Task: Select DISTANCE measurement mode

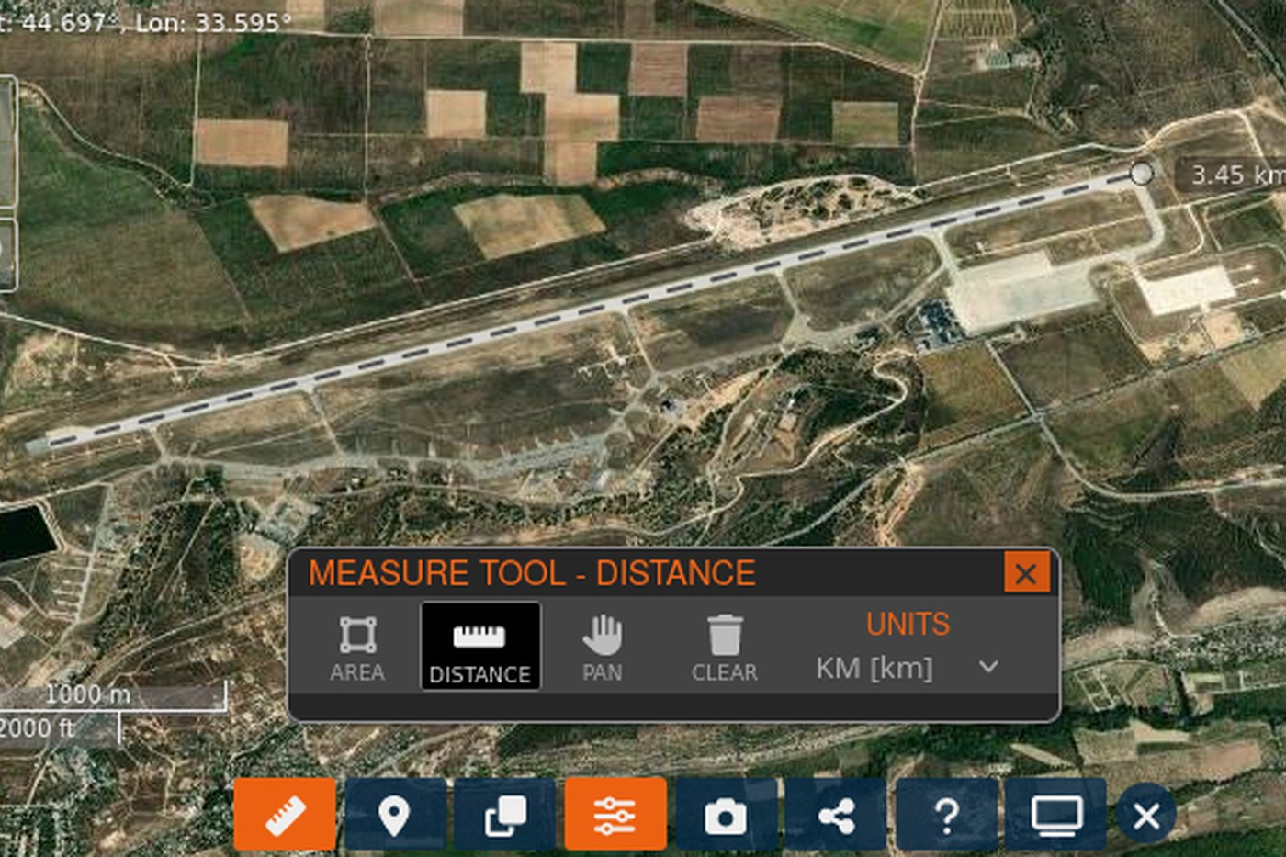Action: tap(479, 646)
